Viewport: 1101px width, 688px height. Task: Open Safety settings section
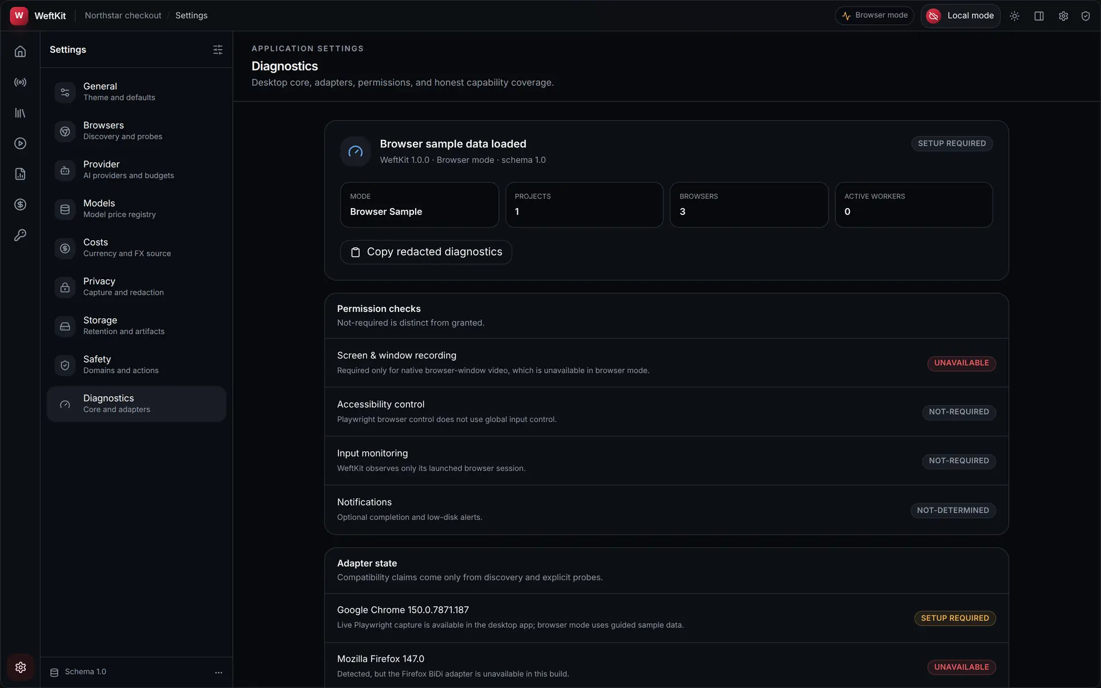pyautogui.click(x=136, y=365)
